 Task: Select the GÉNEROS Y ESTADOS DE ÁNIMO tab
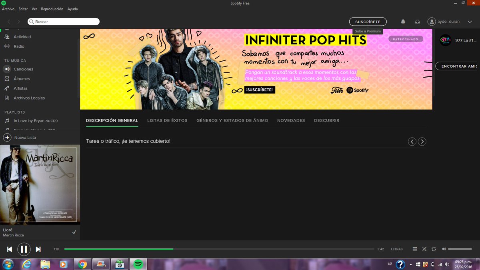coord(232,120)
